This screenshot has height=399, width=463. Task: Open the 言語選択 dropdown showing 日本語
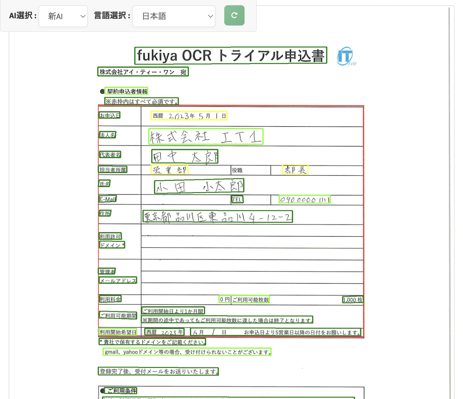click(x=173, y=16)
